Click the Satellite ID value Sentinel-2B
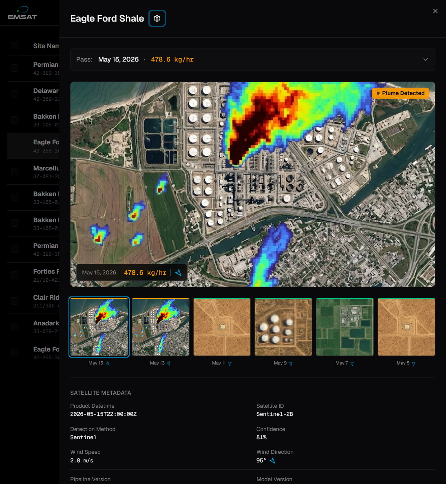This screenshot has width=446, height=484. point(275,414)
